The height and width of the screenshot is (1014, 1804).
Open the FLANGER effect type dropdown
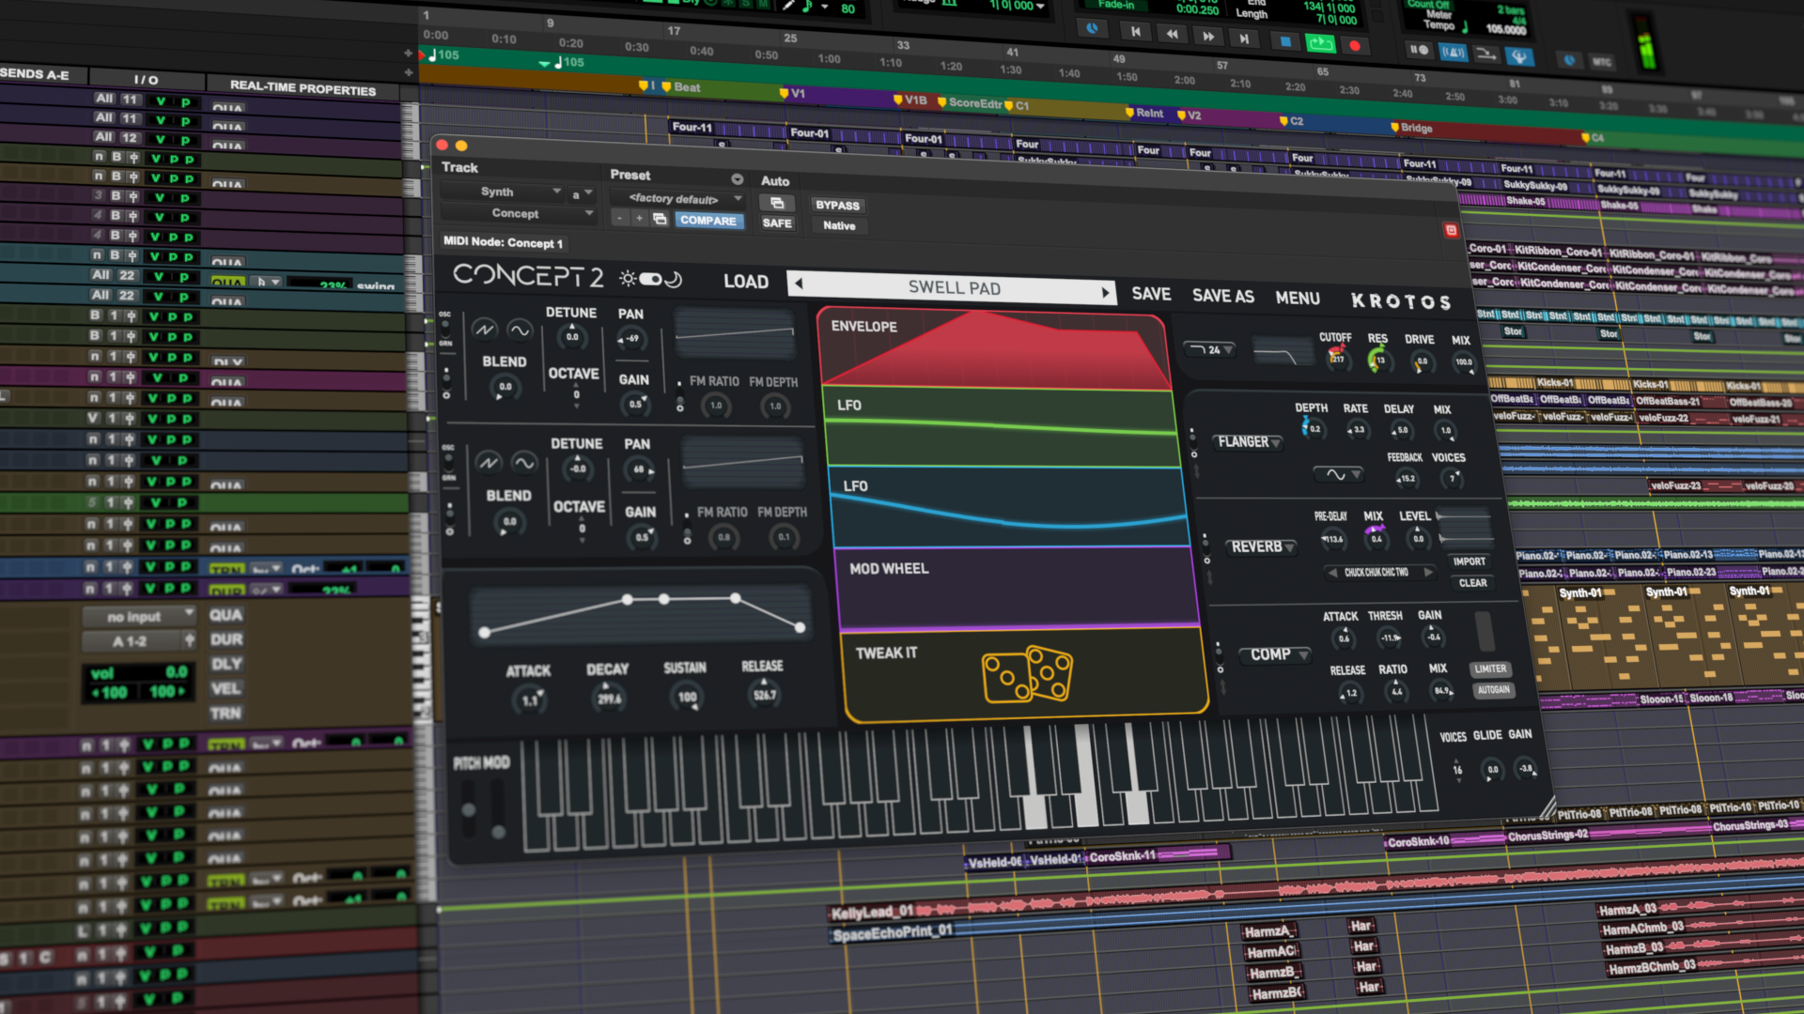pos(1249,441)
